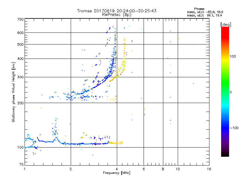Click x-axis tick label "1"

click(x=25, y=169)
